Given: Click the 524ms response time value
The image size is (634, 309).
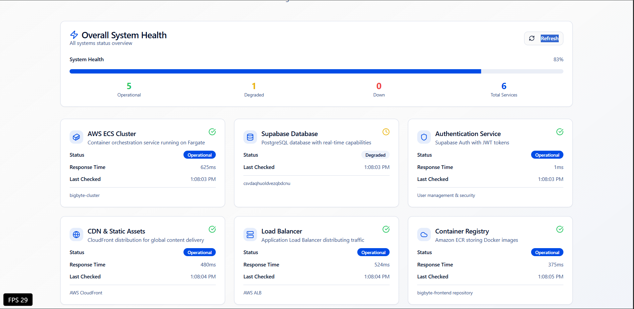Looking at the screenshot, I should click(x=382, y=265).
